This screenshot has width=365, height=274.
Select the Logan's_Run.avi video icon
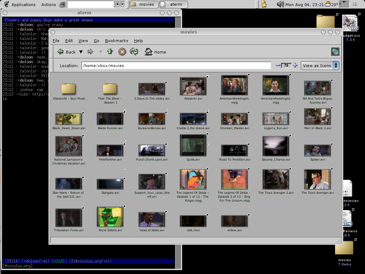(x=276, y=118)
